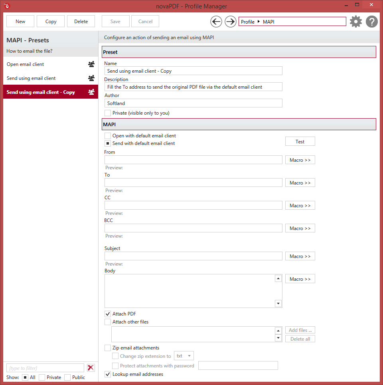
Task: Open the Macro menu for To
Action: point(300,183)
